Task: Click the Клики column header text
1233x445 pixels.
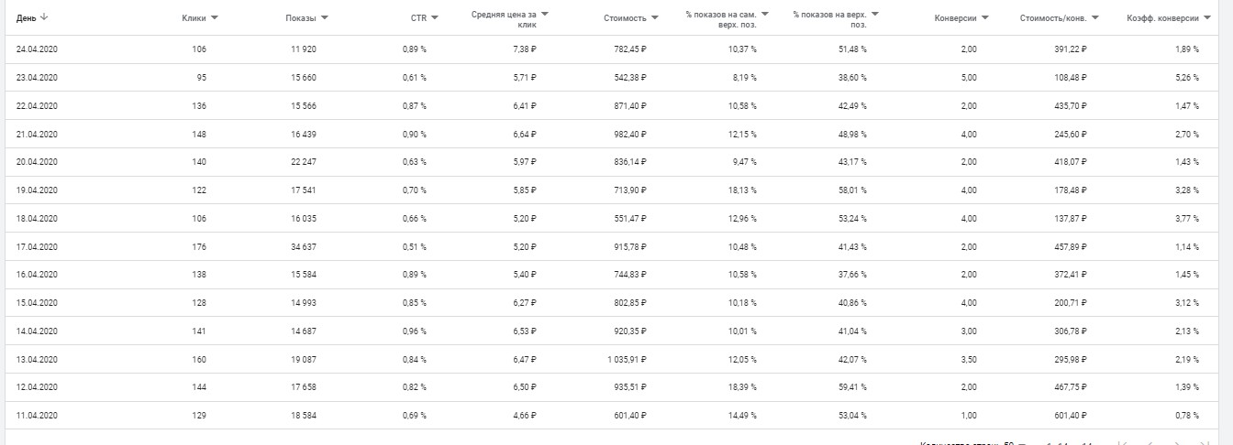Action: point(194,17)
